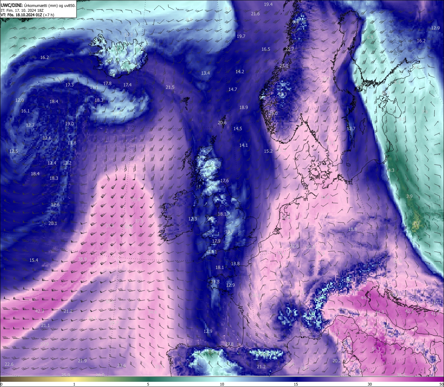Click the 15 tick on the color scale

296,384
